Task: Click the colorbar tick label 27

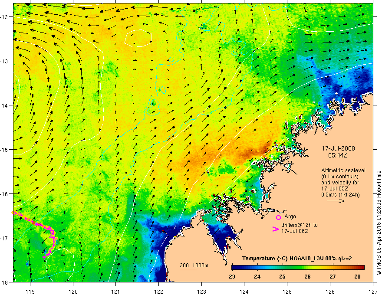Action: click(x=333, y=276)
